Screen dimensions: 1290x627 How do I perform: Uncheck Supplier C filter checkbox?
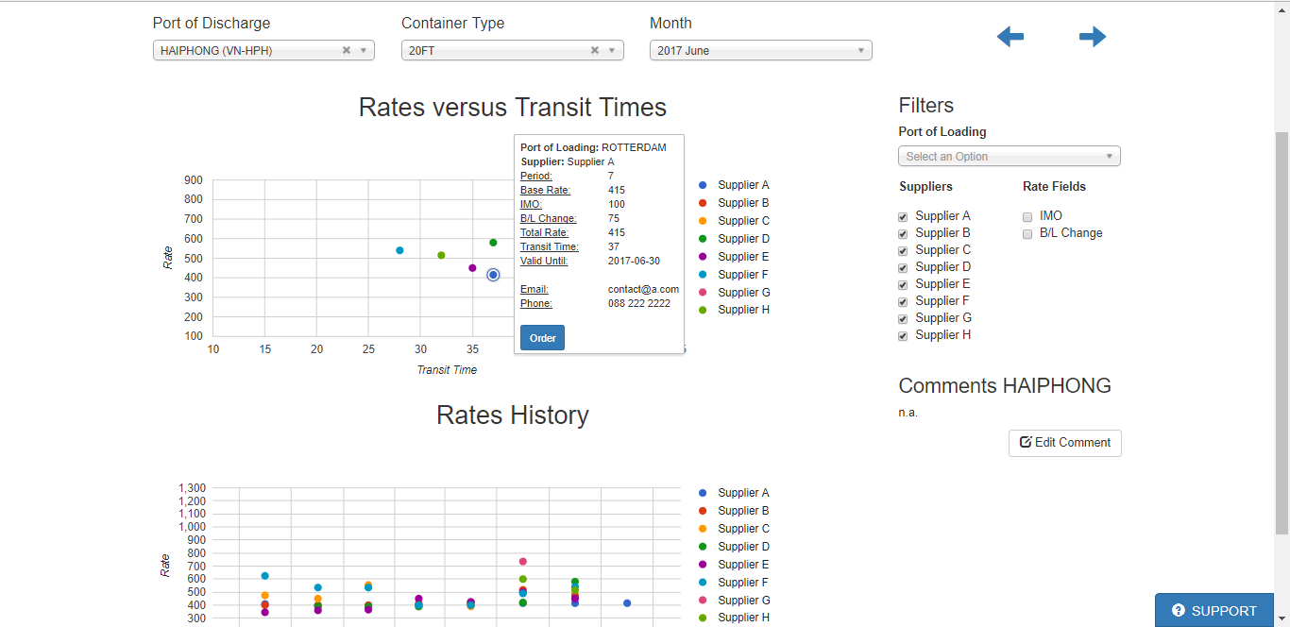tap(903, 251)
